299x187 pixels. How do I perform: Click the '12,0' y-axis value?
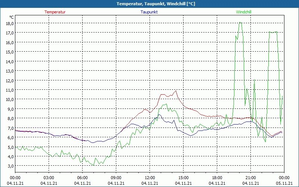coord(10,80)
